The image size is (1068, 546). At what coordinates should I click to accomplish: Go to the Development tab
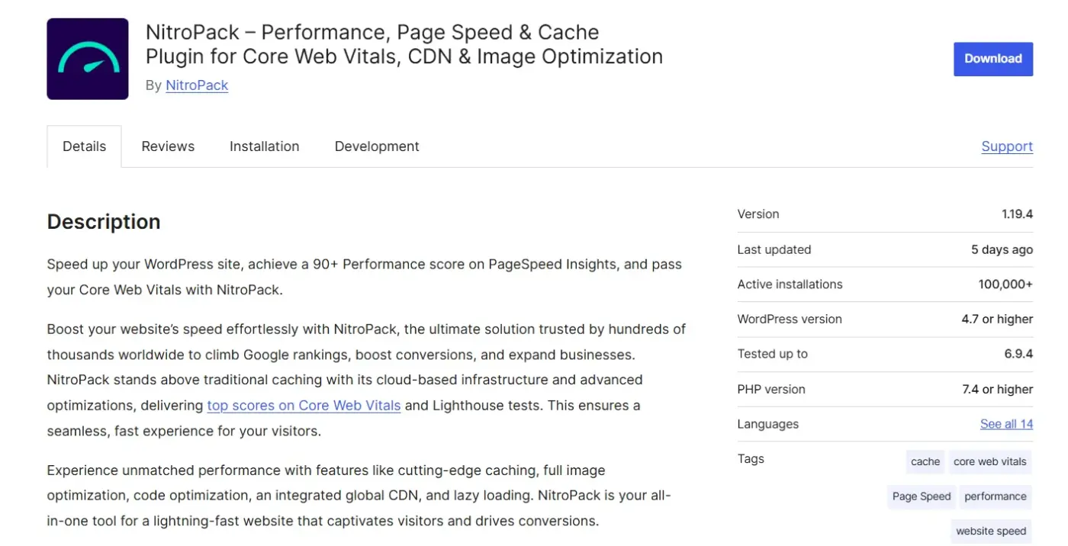click(377, 146)
